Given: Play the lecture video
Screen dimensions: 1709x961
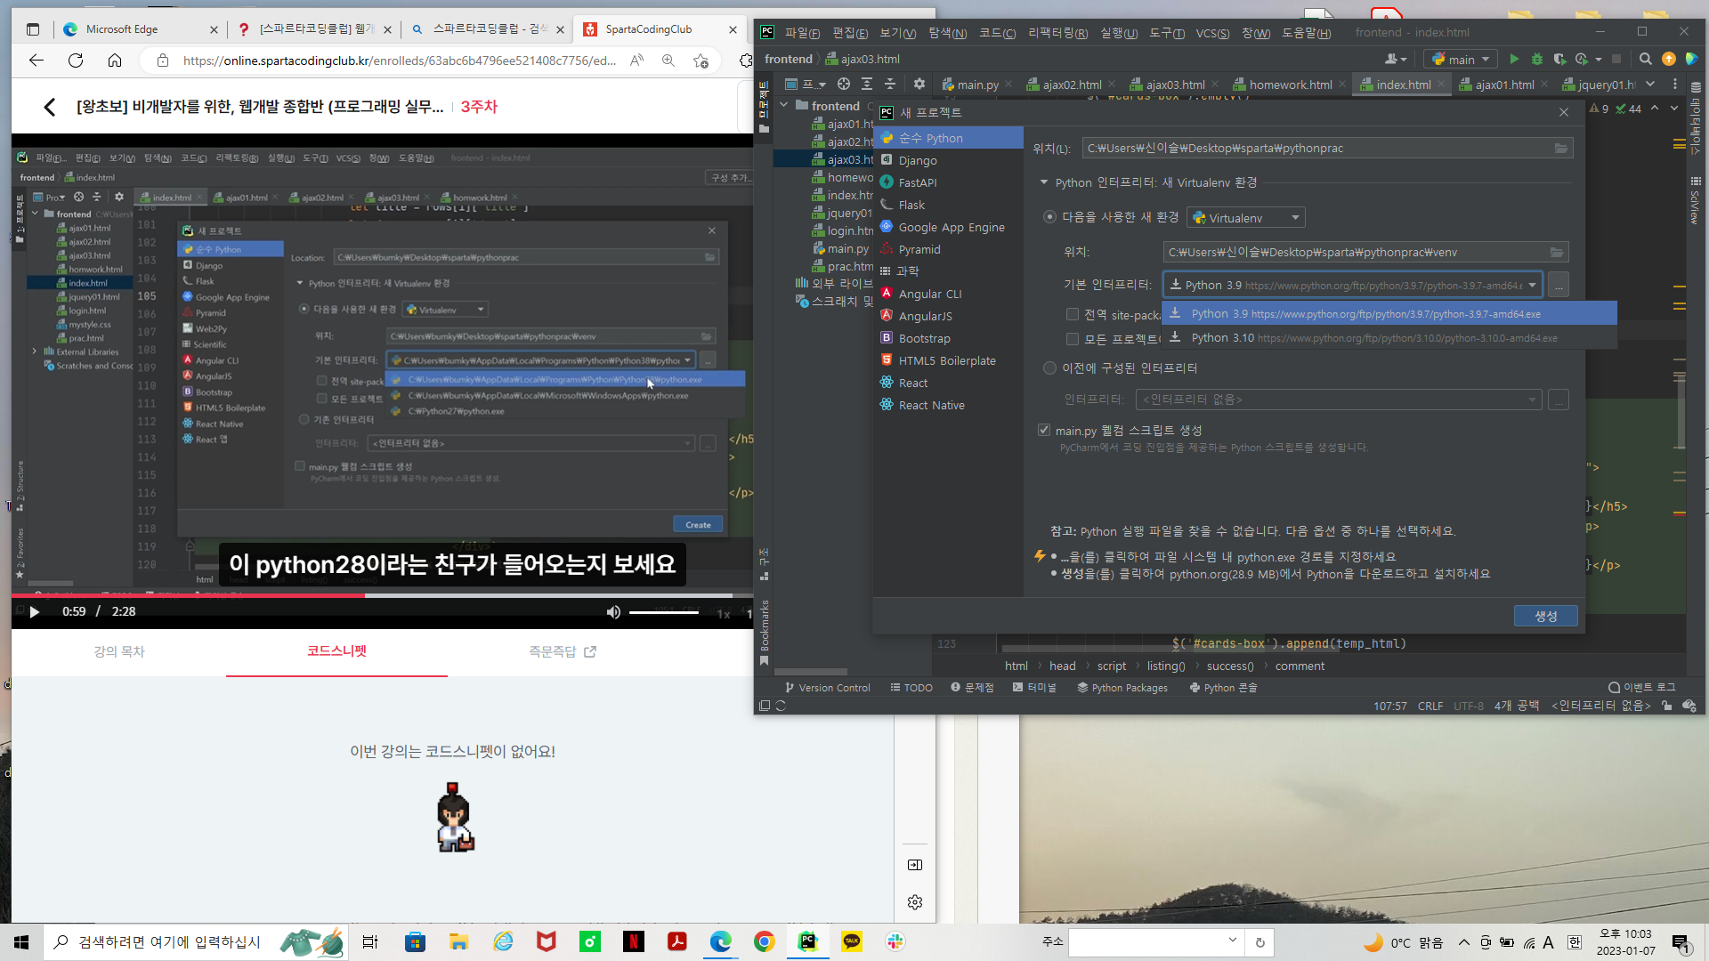Looking at the screenshot, I should 34,612.
